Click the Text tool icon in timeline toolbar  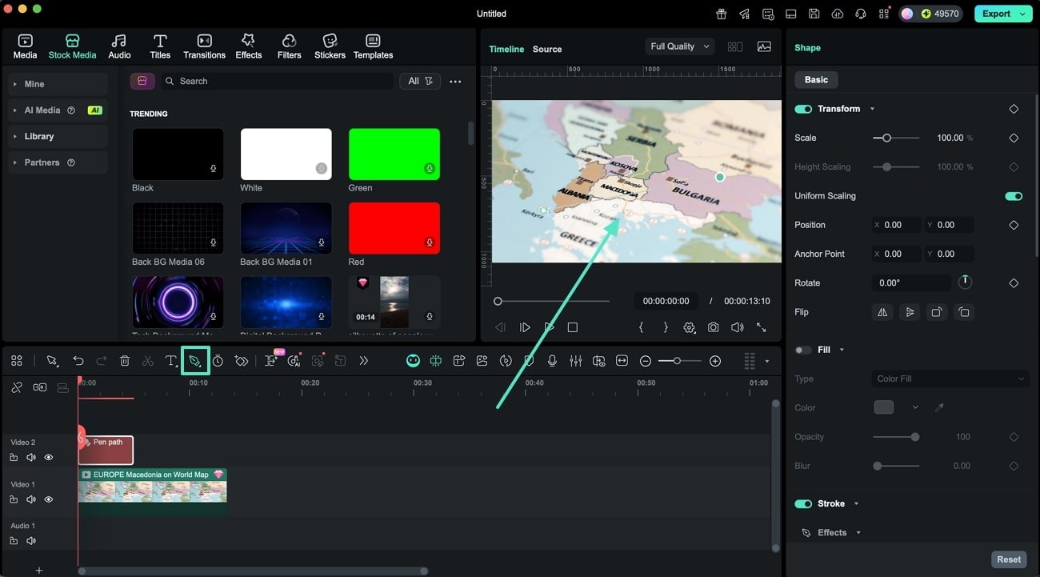pyautogui.click(x=170, y=361)
